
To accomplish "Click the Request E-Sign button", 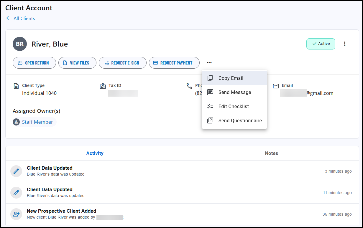I will (x=123, y=63).
